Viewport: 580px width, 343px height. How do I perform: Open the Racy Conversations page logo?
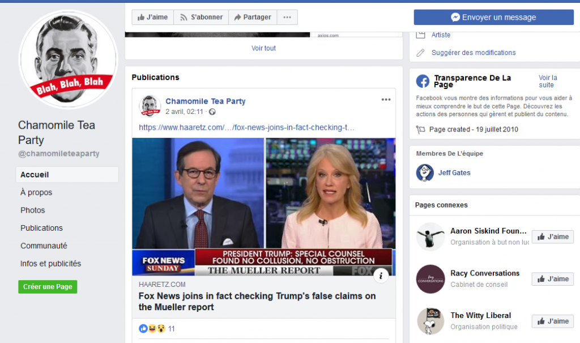(430, 279)
